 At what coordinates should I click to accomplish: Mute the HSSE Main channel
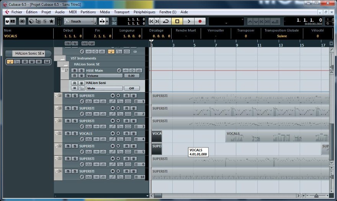tap(74, 70)
